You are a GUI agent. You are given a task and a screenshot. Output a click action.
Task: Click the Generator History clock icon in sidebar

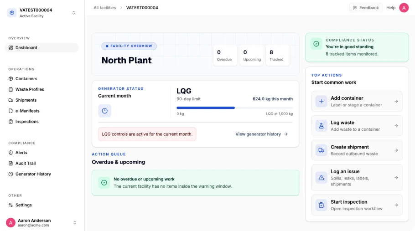point(10,174)
